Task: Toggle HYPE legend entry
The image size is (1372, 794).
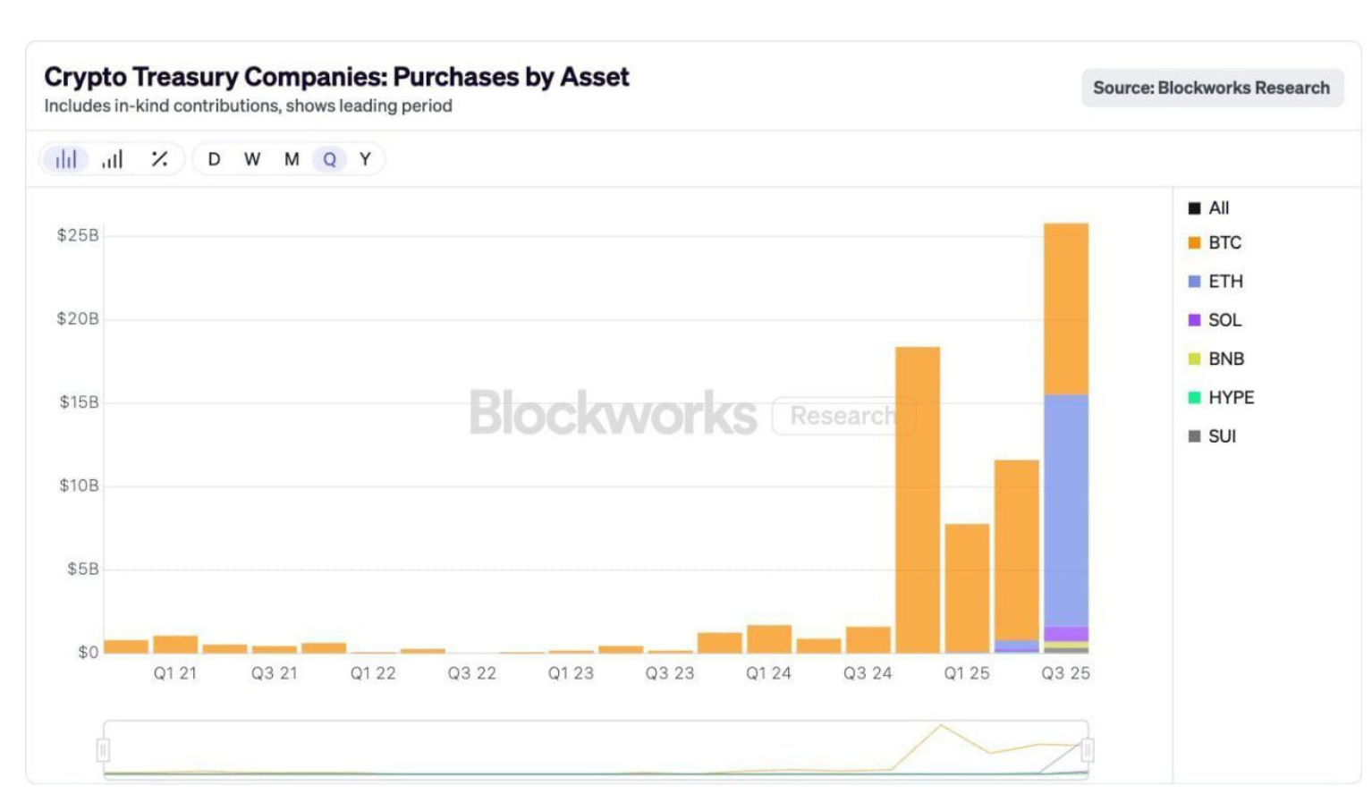Action: pyautogui.click(x=1221, y=398)
